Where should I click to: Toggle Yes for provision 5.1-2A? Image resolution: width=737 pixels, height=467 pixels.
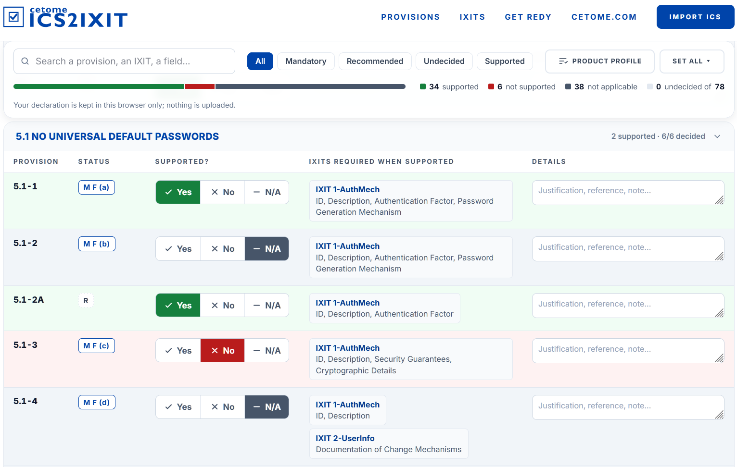point(178,306)
